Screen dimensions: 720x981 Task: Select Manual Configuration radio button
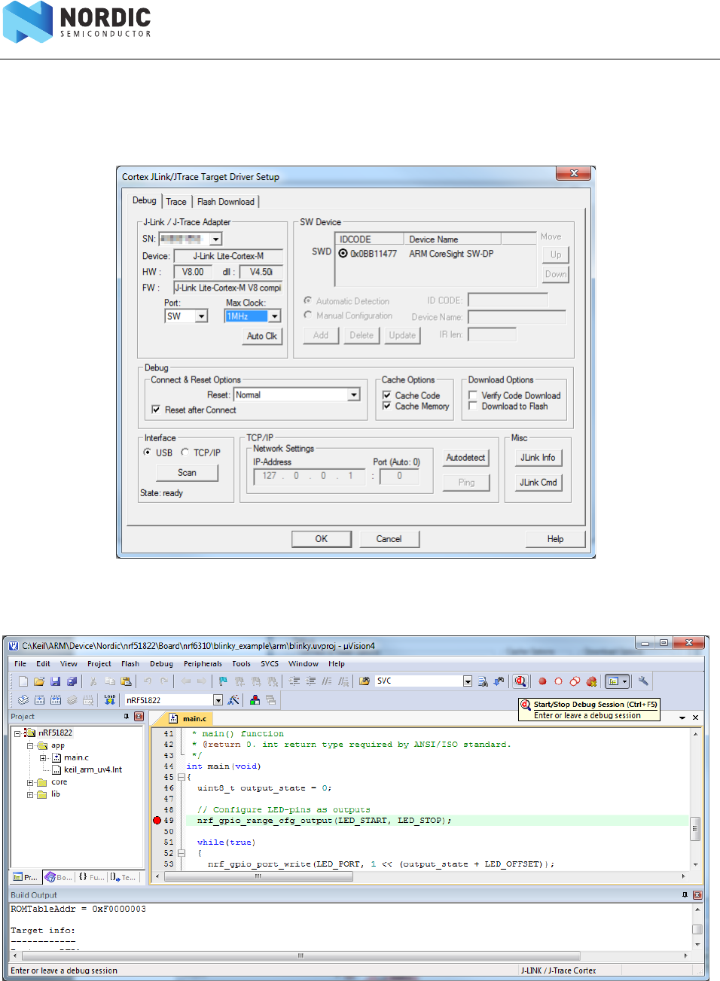point(308,315)
